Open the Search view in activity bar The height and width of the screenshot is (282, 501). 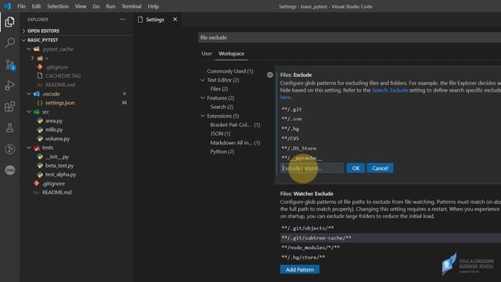pos(9,42)
